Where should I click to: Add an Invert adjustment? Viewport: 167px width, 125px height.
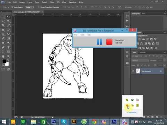pyautogui.click(x=140, y=48)
